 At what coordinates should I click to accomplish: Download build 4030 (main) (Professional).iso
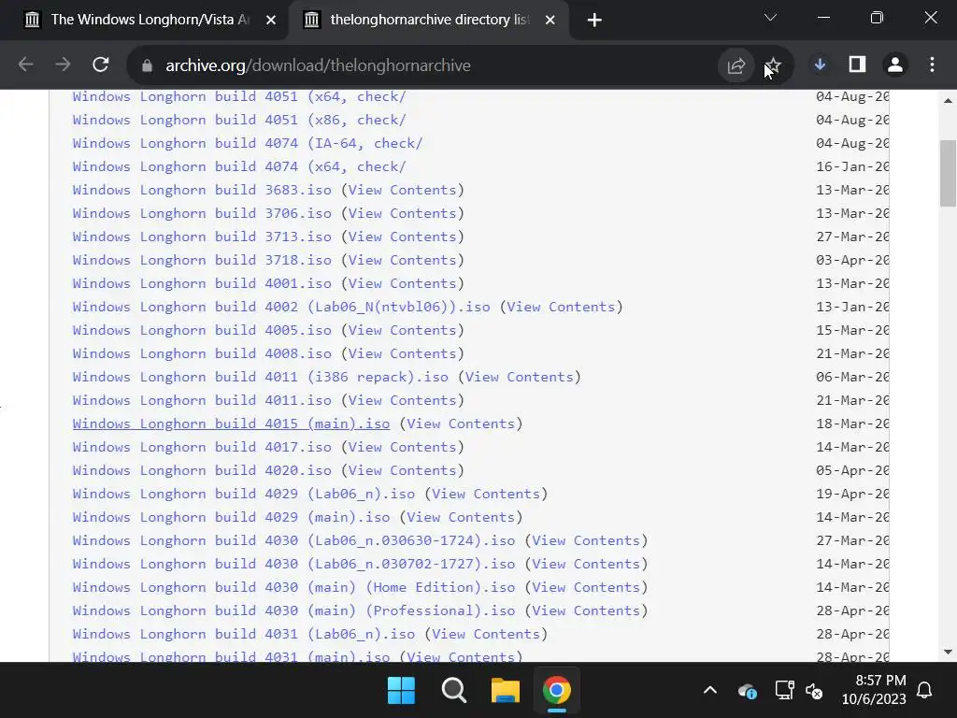click(293, 610)
